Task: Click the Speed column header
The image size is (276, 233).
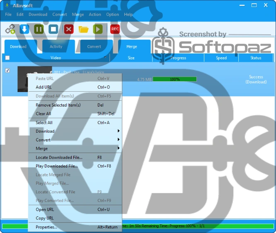Action: coord(221,58)
